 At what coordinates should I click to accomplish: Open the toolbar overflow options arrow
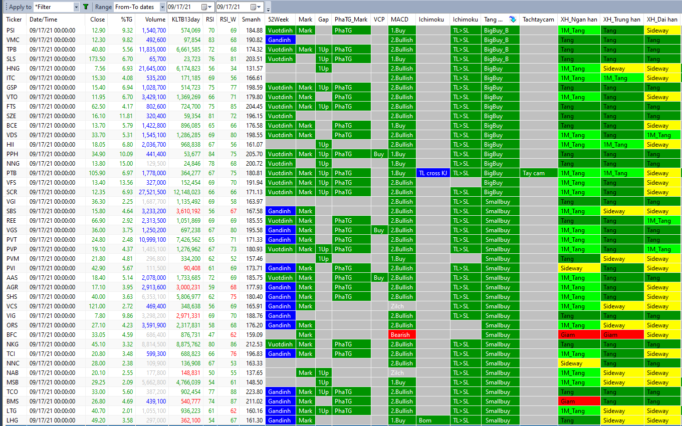pyautogui.click(x=268, y=9)
